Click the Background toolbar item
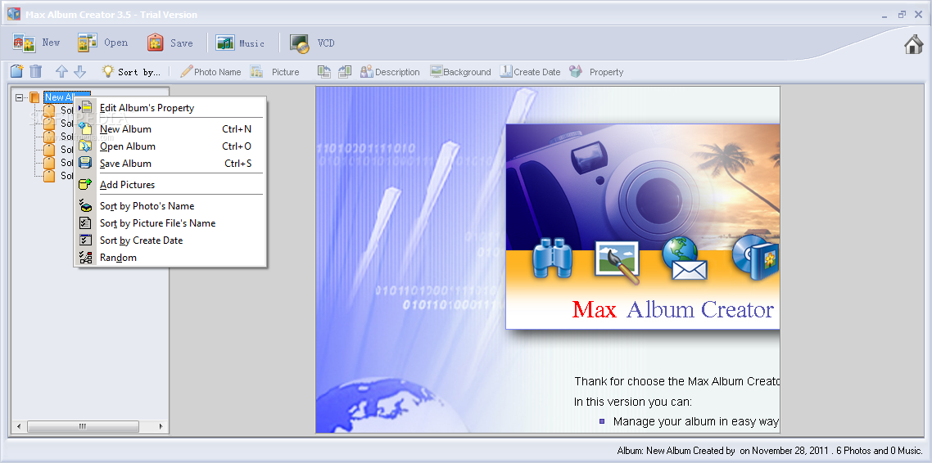 tap(460, 72)
